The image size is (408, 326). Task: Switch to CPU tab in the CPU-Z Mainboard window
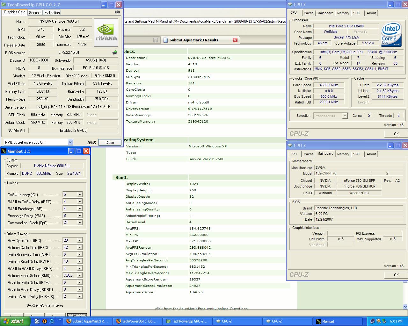point(294,154)
